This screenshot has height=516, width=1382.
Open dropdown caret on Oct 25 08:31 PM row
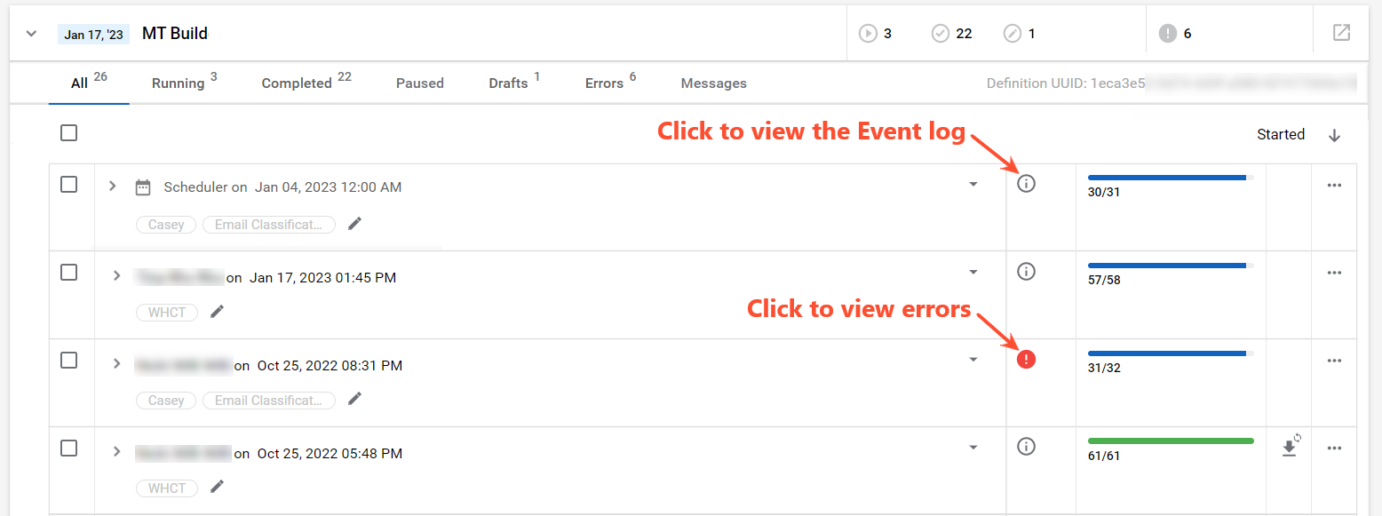[973, 360]
